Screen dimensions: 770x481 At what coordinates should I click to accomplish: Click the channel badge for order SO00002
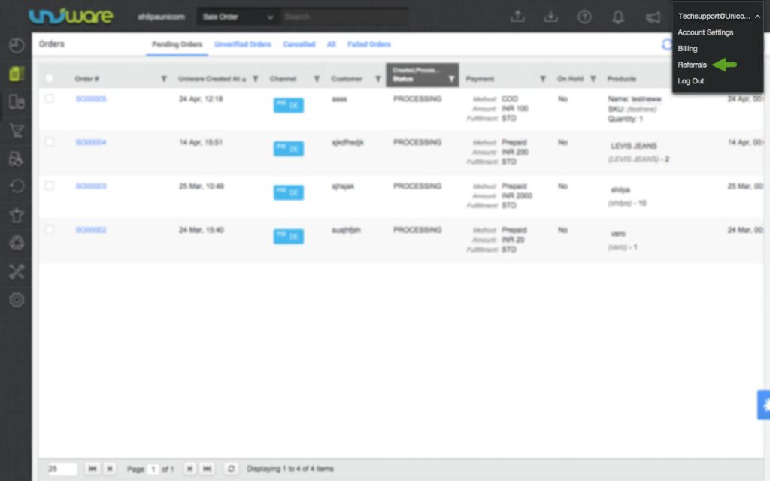point(288,237)
